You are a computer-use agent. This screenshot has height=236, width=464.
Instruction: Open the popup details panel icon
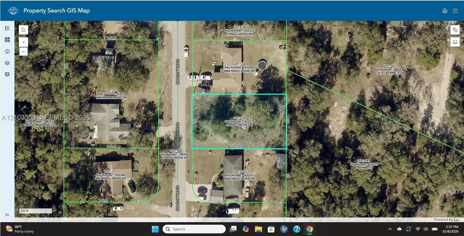point(7,75)
